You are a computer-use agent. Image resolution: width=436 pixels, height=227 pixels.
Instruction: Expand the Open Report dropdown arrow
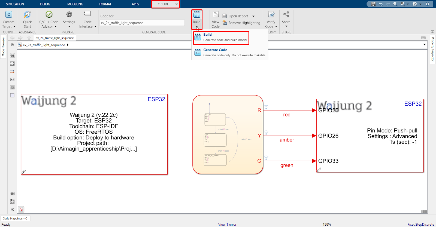click(x=253, y=16)
